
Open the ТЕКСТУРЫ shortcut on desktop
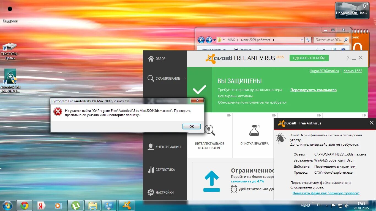(10, 51)
